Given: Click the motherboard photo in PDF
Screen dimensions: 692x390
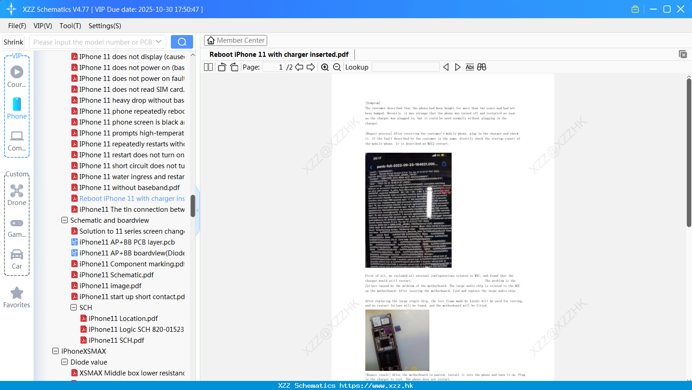Looking at the screenshot, I should pyautogui.click(x=397, y=340).
